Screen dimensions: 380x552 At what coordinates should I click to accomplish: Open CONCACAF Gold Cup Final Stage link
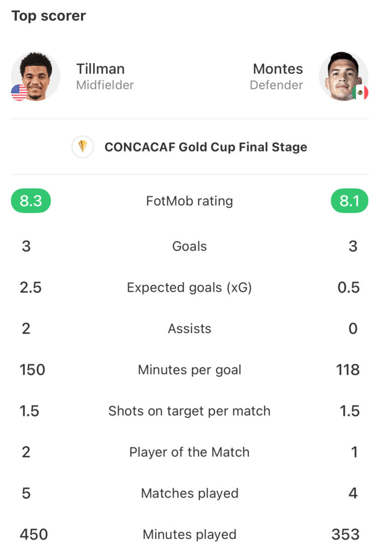(206, 147)
